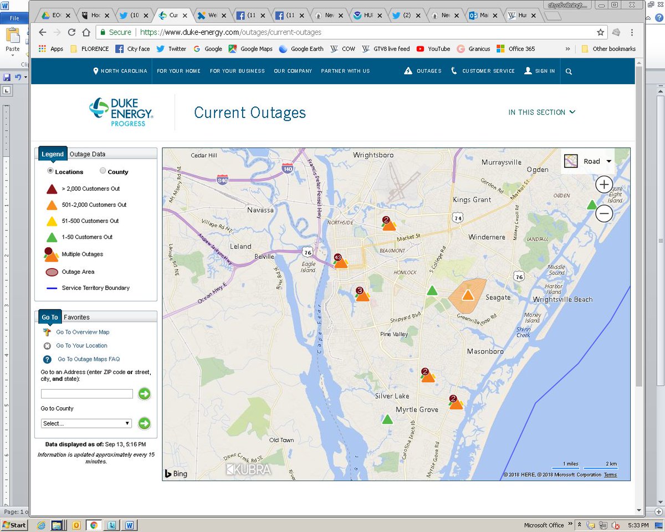Open the For Your Home menu

[x=178, y=71]
